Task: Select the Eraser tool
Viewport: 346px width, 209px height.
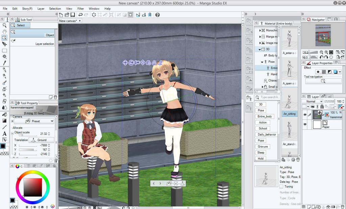Action: (x=4, y=101)
